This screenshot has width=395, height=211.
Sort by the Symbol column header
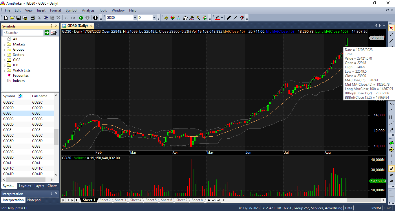pyautogui.click(x=16, y=96)
